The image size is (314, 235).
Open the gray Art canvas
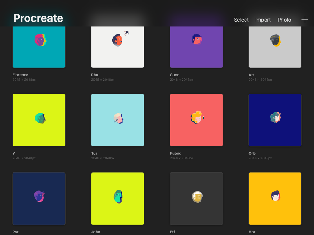coord(275,46)
